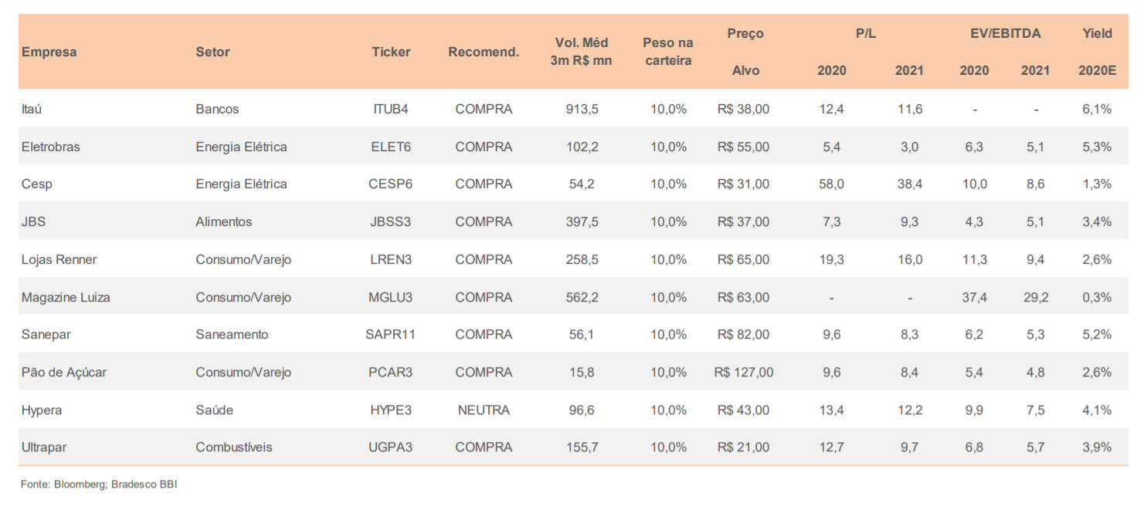Select the Recomend. column header

(x=484, y=52)
